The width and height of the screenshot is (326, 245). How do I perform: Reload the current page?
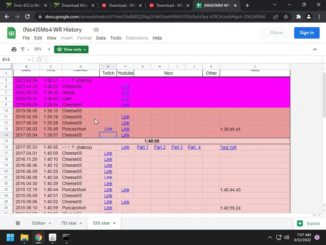coord(27,17)
